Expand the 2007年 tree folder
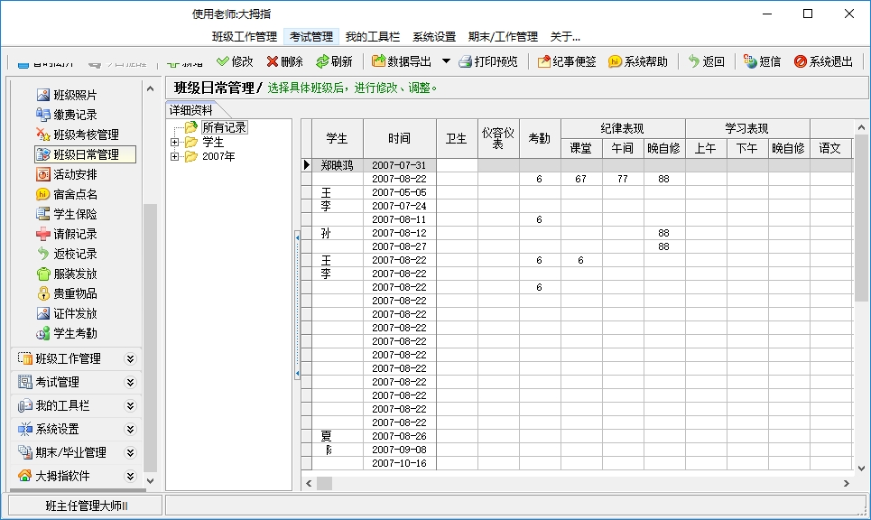The width and height of the screenshot is (871, 520). pyautogui.click(x=175, y=156)
